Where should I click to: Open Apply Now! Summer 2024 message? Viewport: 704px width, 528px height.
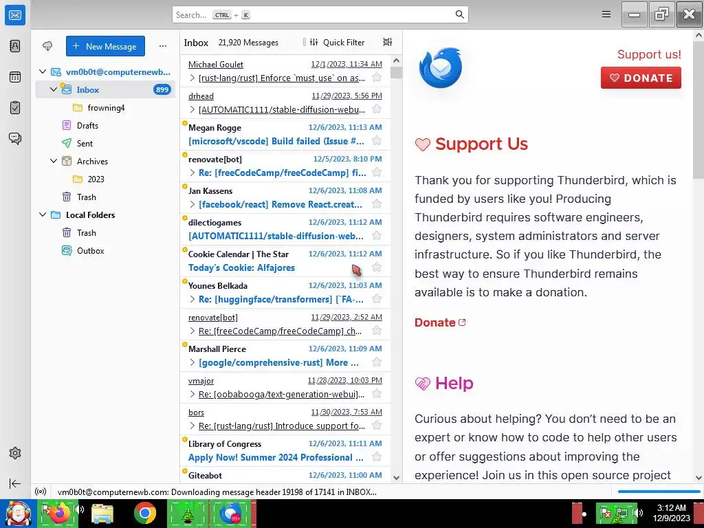click(285, 450)
